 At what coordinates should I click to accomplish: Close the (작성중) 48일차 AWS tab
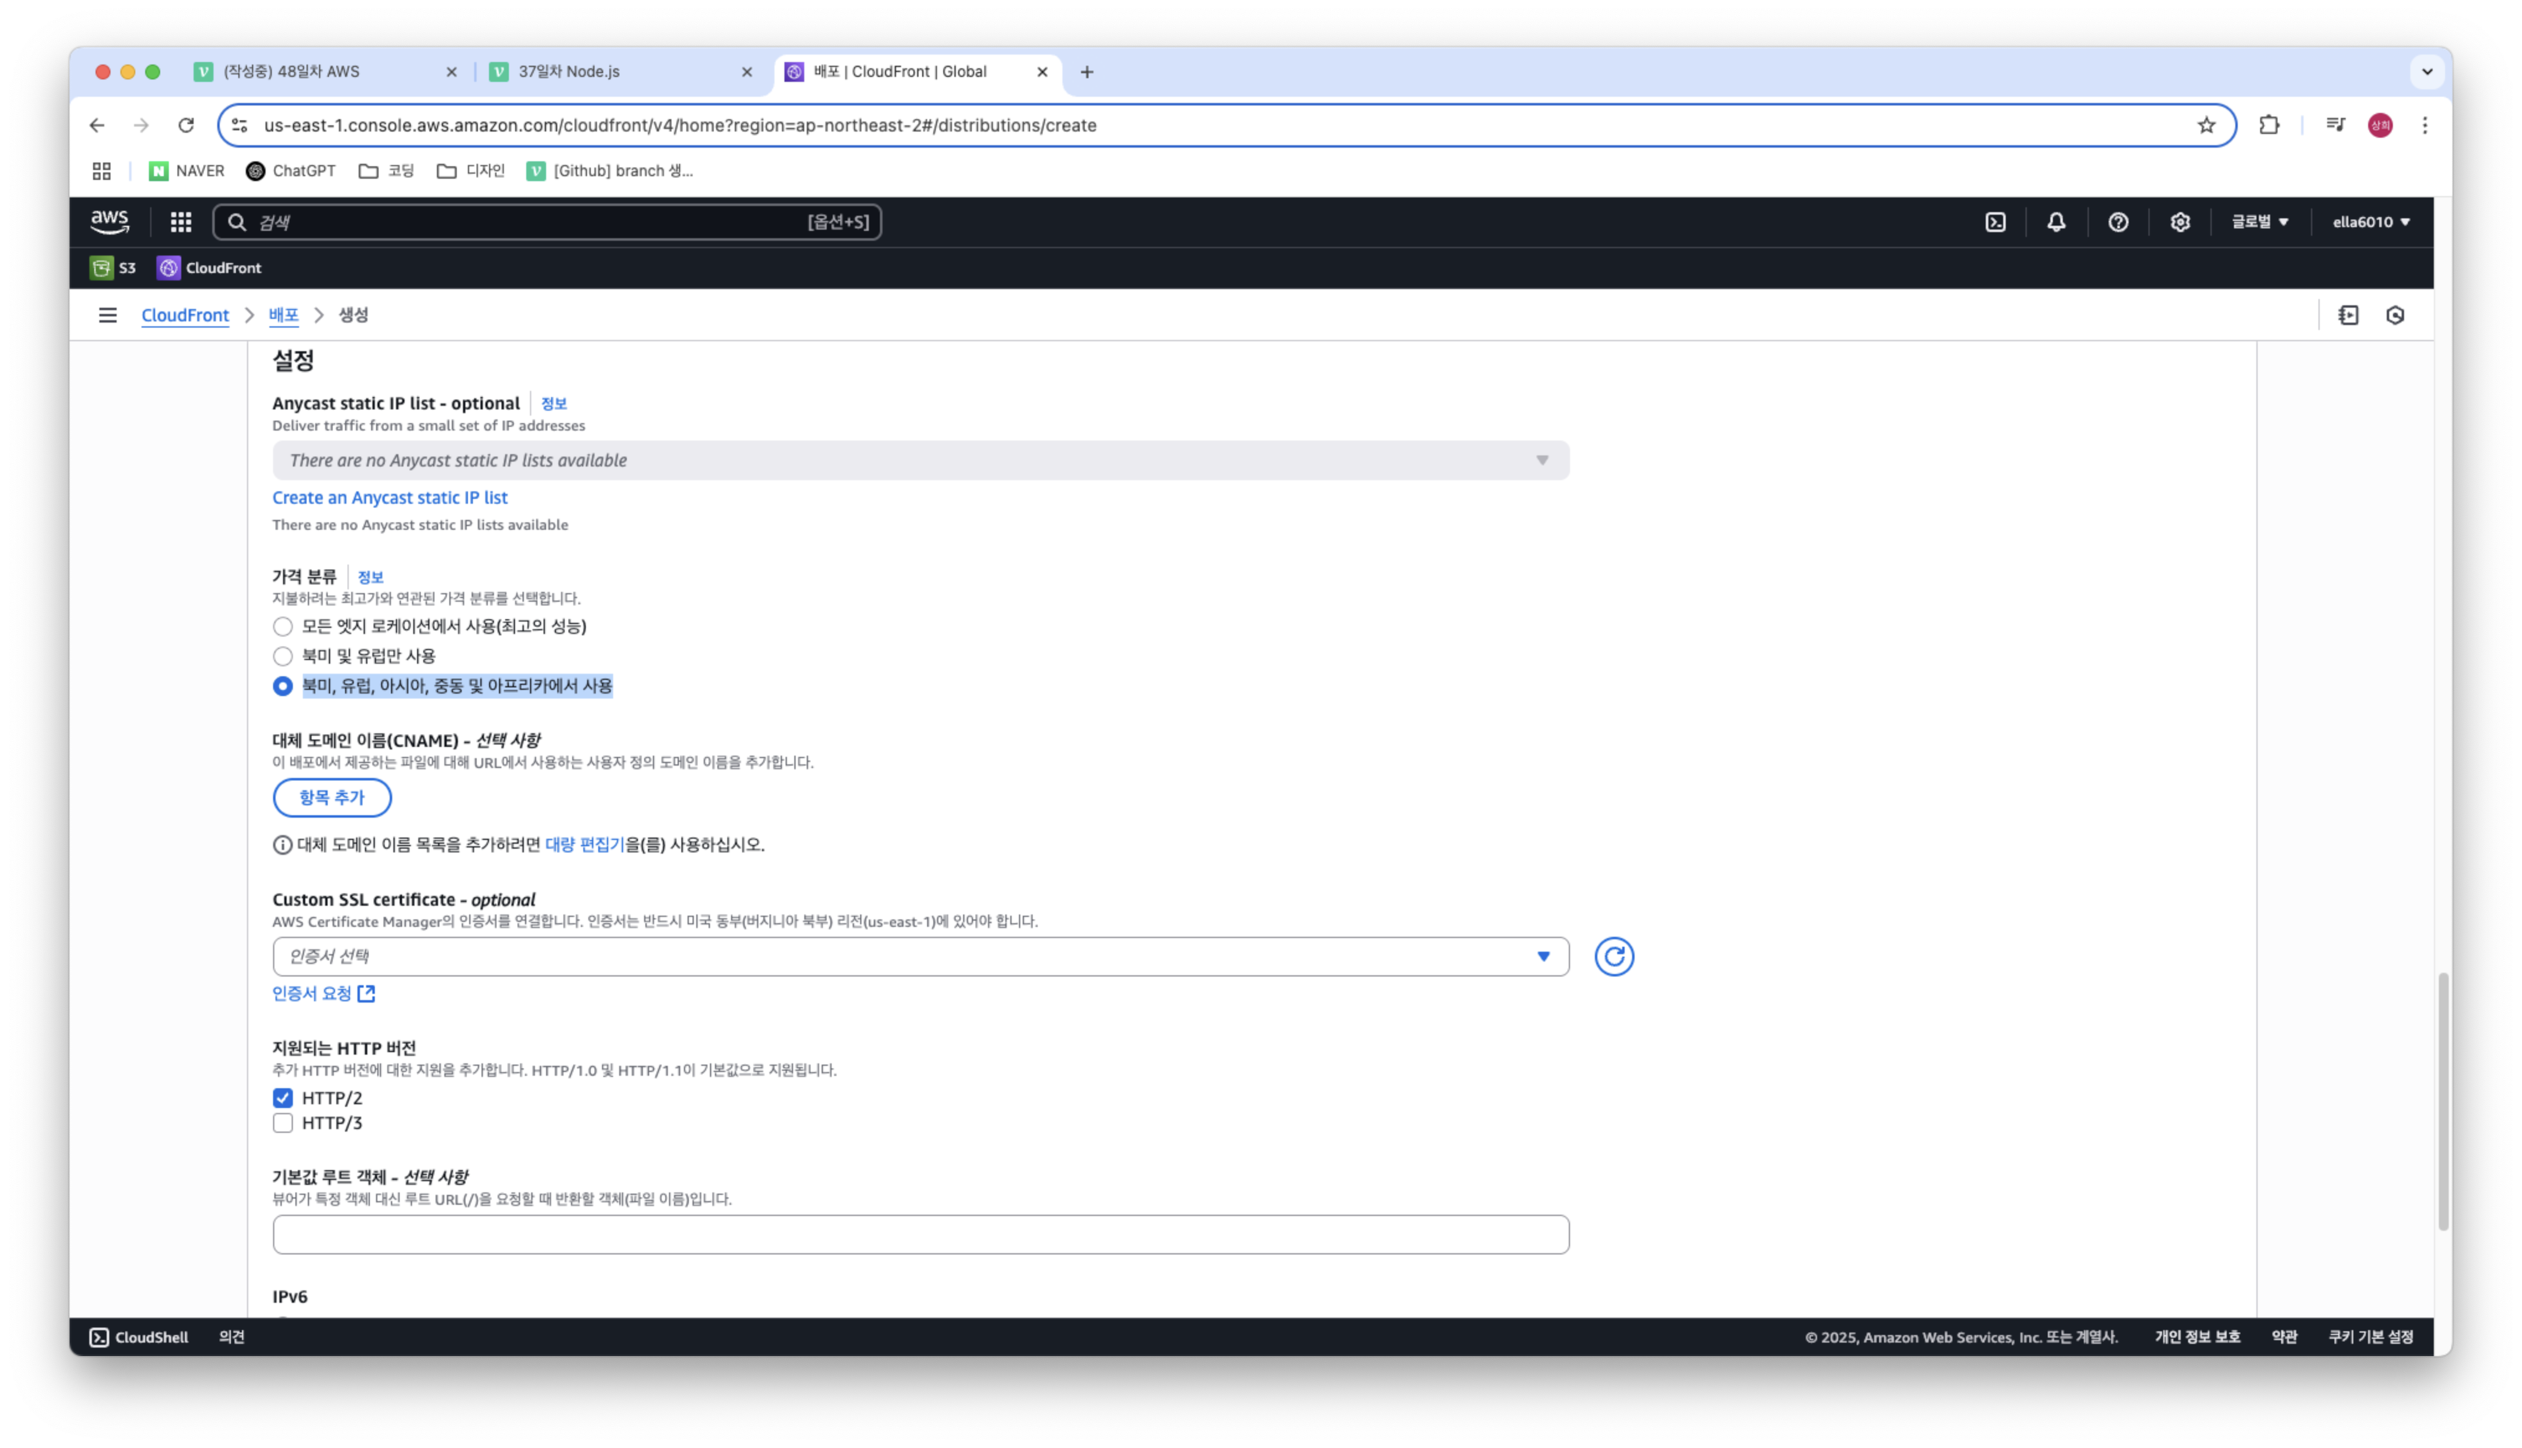(x=452, y=71)
